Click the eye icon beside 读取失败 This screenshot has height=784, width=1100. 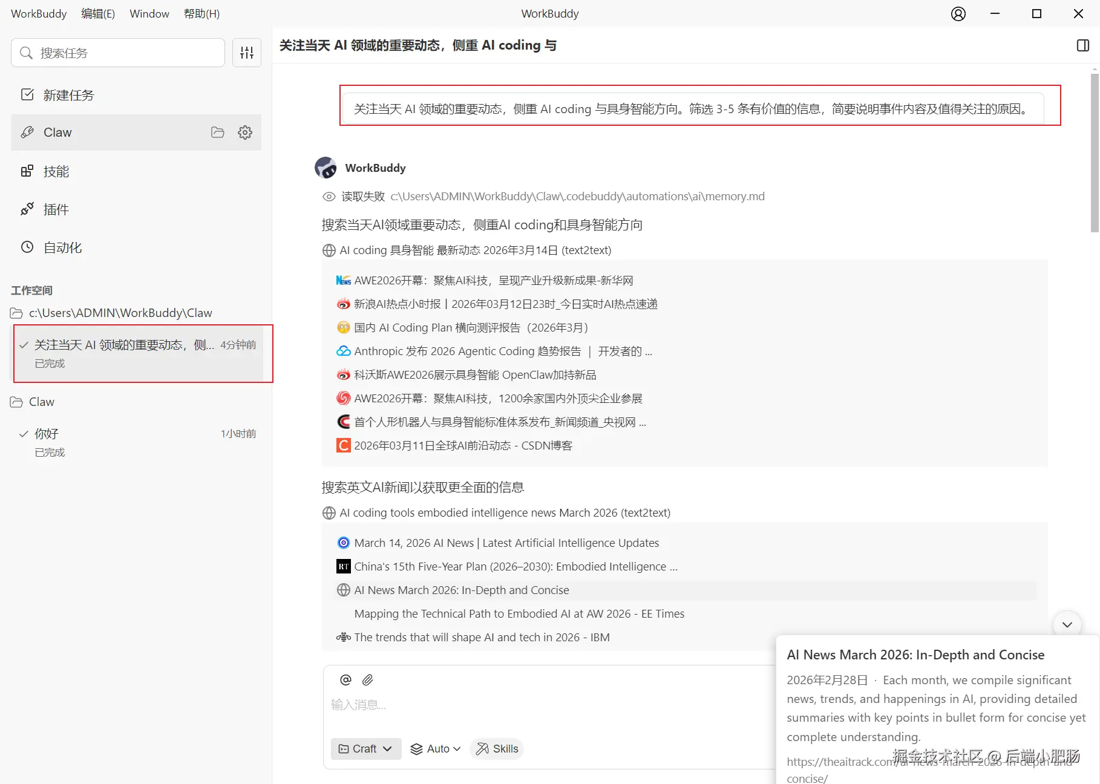tap(329, 197)
